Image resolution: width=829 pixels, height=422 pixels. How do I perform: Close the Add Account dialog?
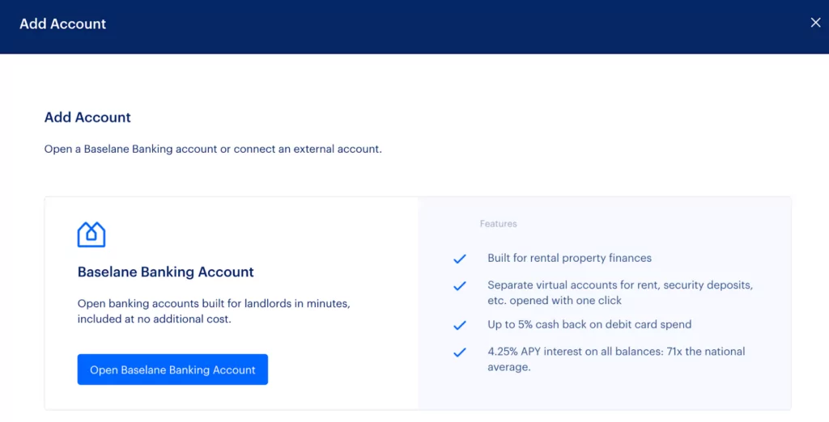point(815,23)
